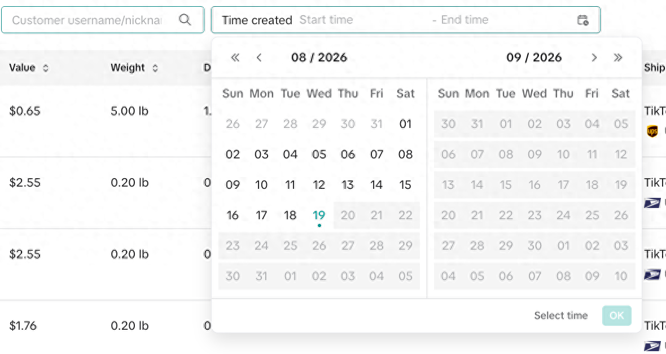The width and height of the screenshot is (666, 354).
Task: Go to previous month arrow
Action: (259, 57)
